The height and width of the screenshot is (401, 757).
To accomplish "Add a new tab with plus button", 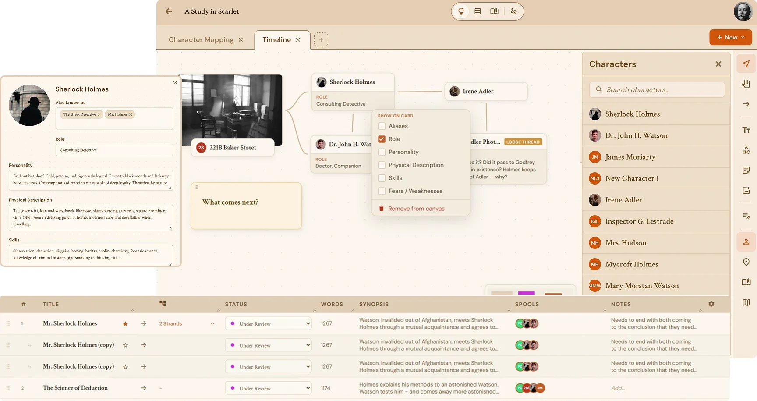I will [321, 40].
